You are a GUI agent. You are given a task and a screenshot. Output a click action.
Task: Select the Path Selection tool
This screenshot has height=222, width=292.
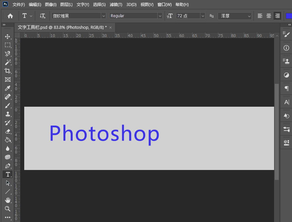[x=7, y=183]
